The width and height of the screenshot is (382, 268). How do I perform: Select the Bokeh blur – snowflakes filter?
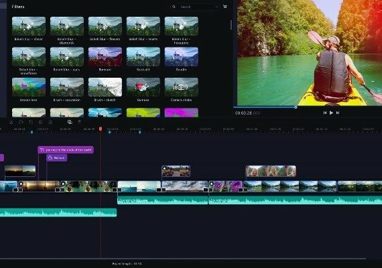click(x=29, y=57)
